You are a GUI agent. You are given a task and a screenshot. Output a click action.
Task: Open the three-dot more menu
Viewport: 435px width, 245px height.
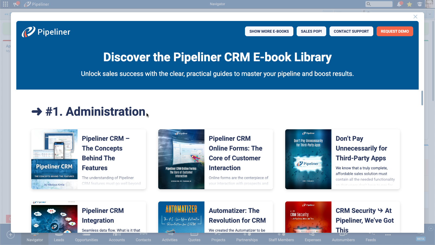pyautogui.click(x=388, y=235)
